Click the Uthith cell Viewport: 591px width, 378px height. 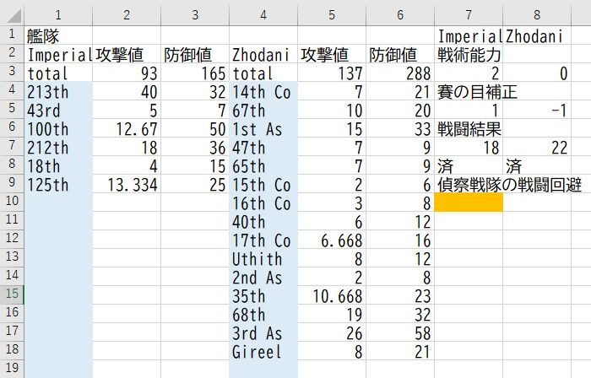click(x=263, y=258)
